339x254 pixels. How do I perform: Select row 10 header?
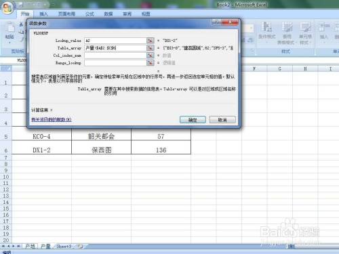[6, 177]
